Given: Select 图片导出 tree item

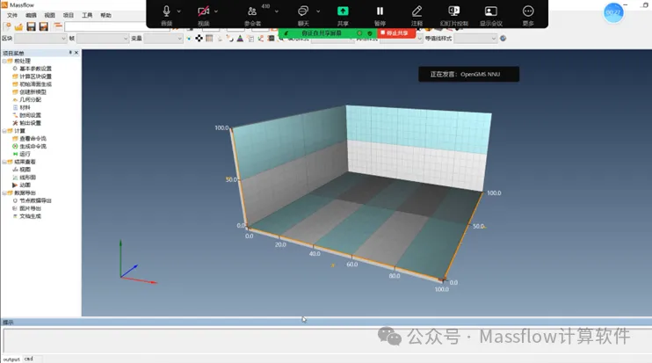Looking at the screenshot, I should click(31, 208).
